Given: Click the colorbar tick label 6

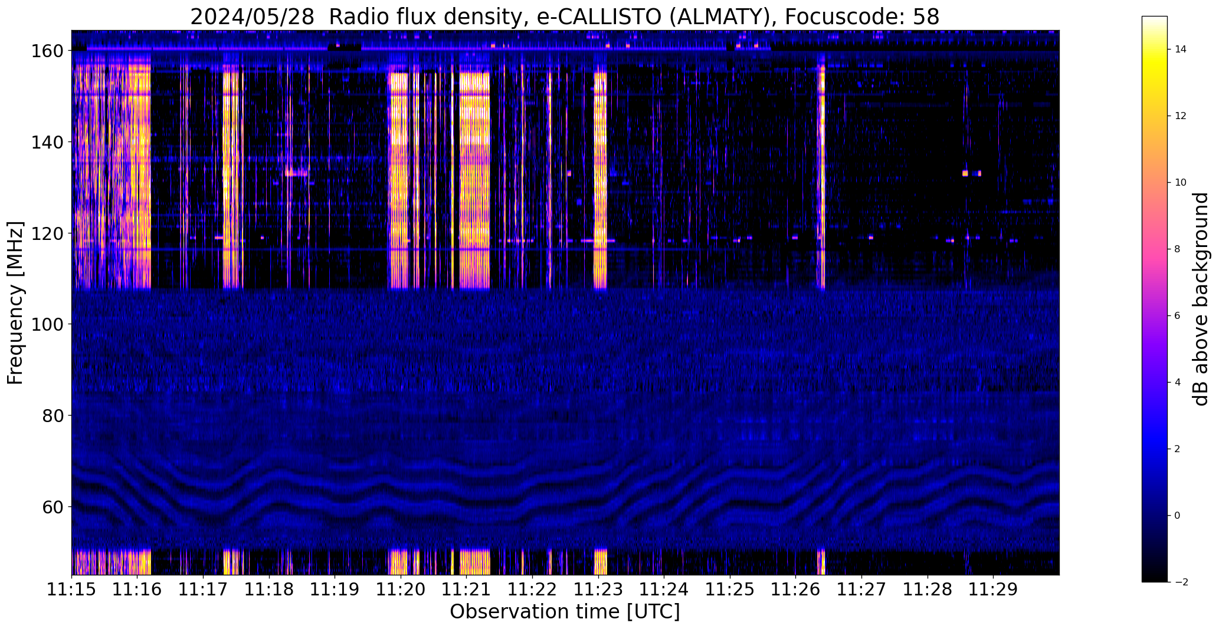Looking at the screenshot, I should pyautogui.click(x=1177, y=316).
